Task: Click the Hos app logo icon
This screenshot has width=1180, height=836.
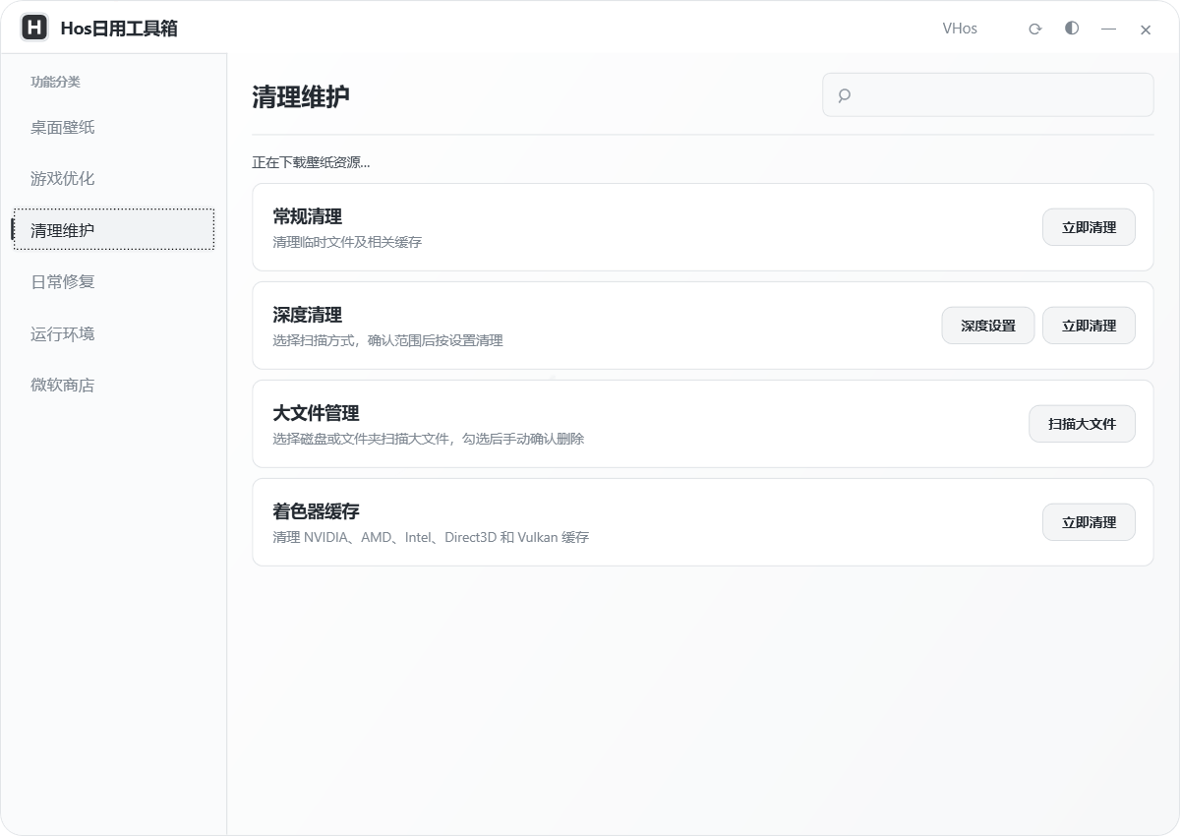Action: click(34, 28)
